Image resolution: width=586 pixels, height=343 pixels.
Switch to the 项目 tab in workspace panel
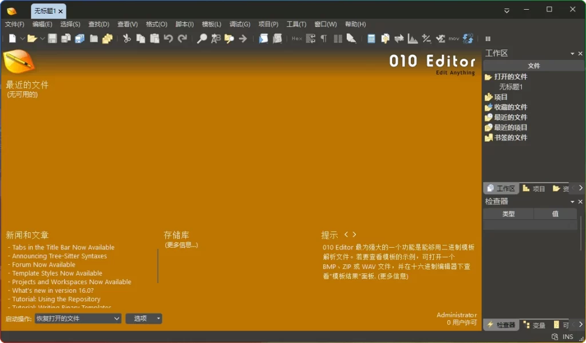coord(534,189)
